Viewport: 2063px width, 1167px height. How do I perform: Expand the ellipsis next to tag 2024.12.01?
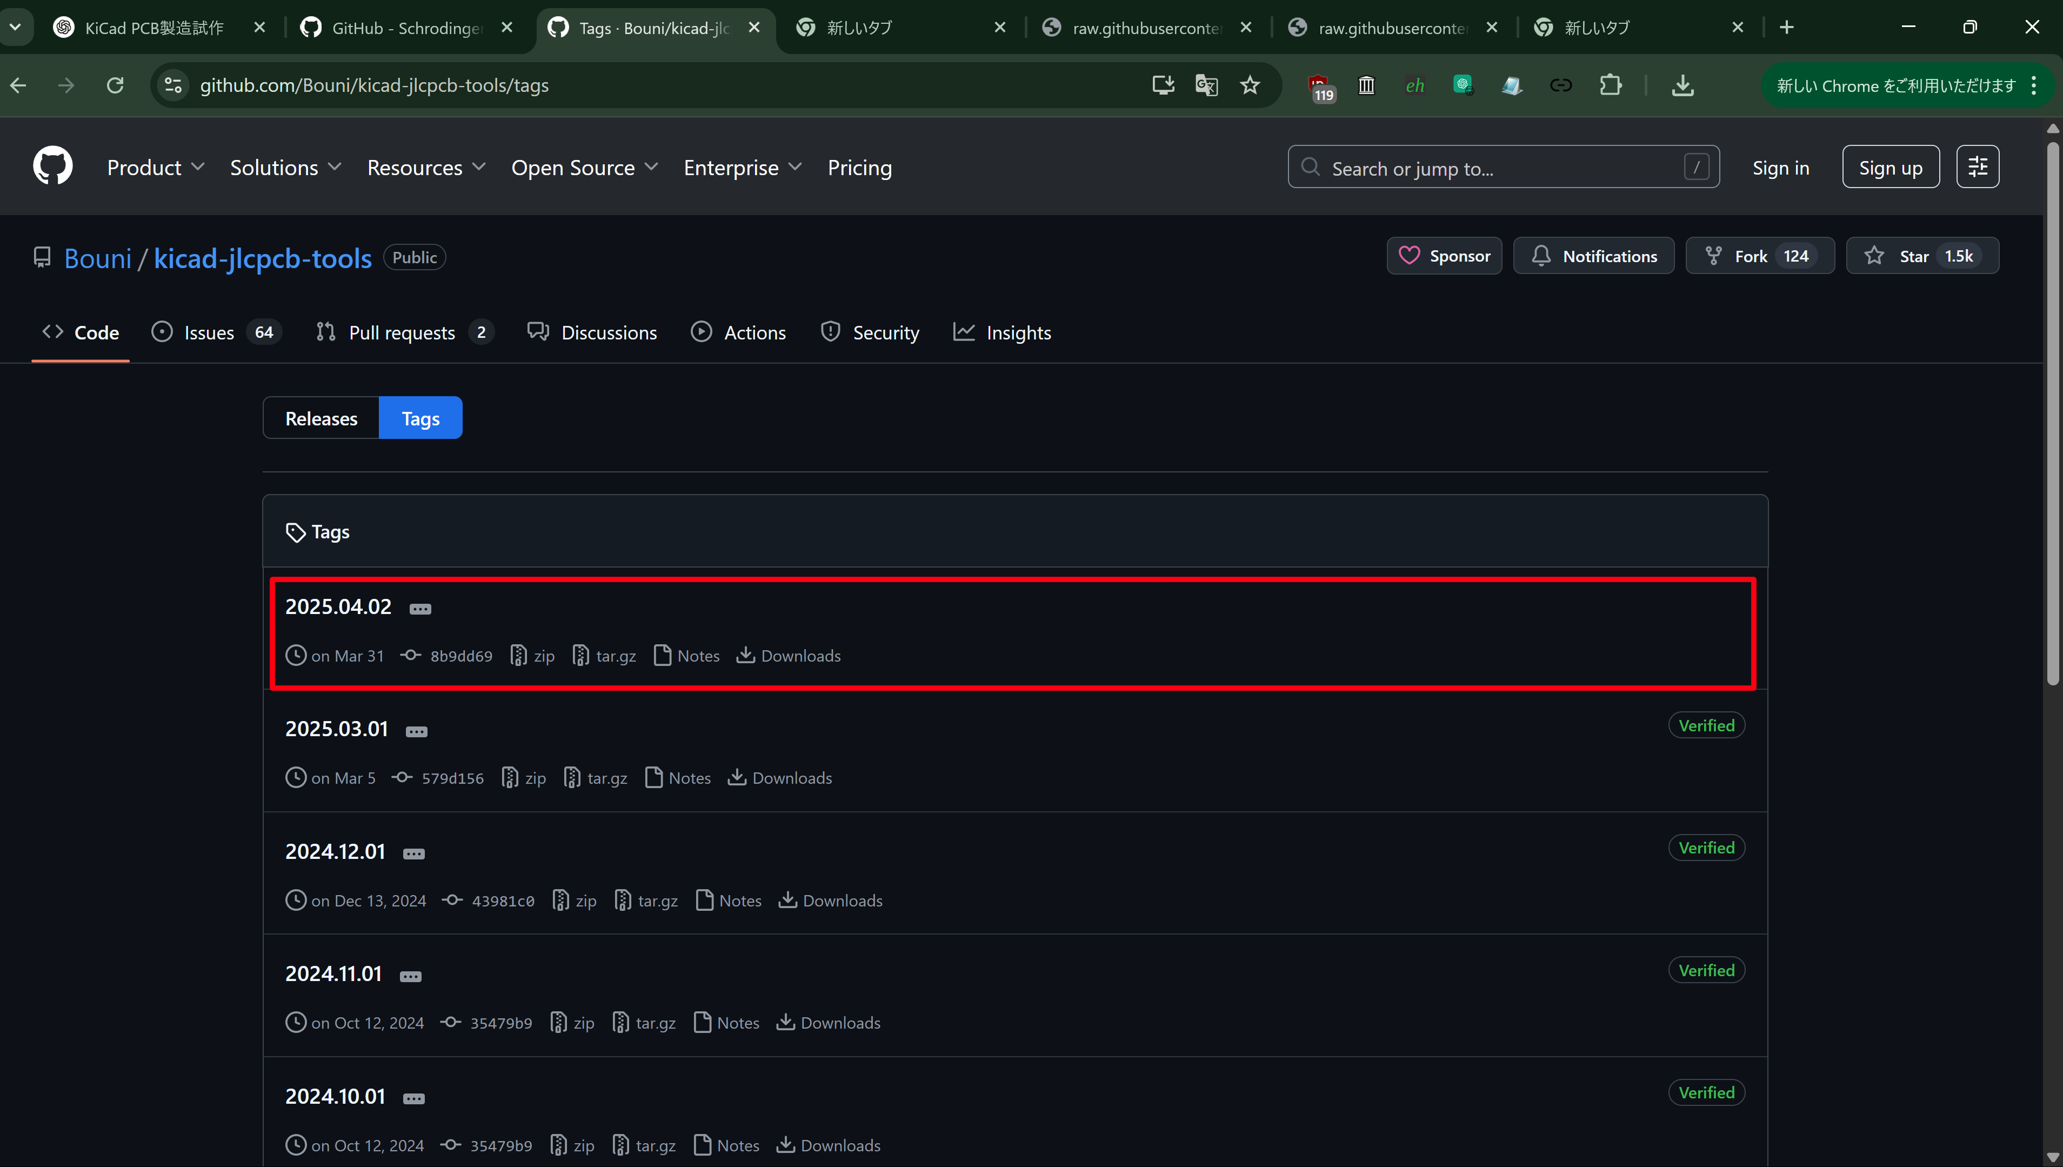tap(414, 855)
